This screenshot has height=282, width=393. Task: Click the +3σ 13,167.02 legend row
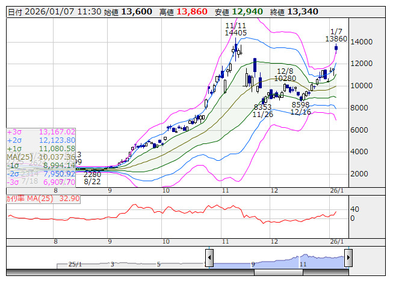tap(41, 132)
